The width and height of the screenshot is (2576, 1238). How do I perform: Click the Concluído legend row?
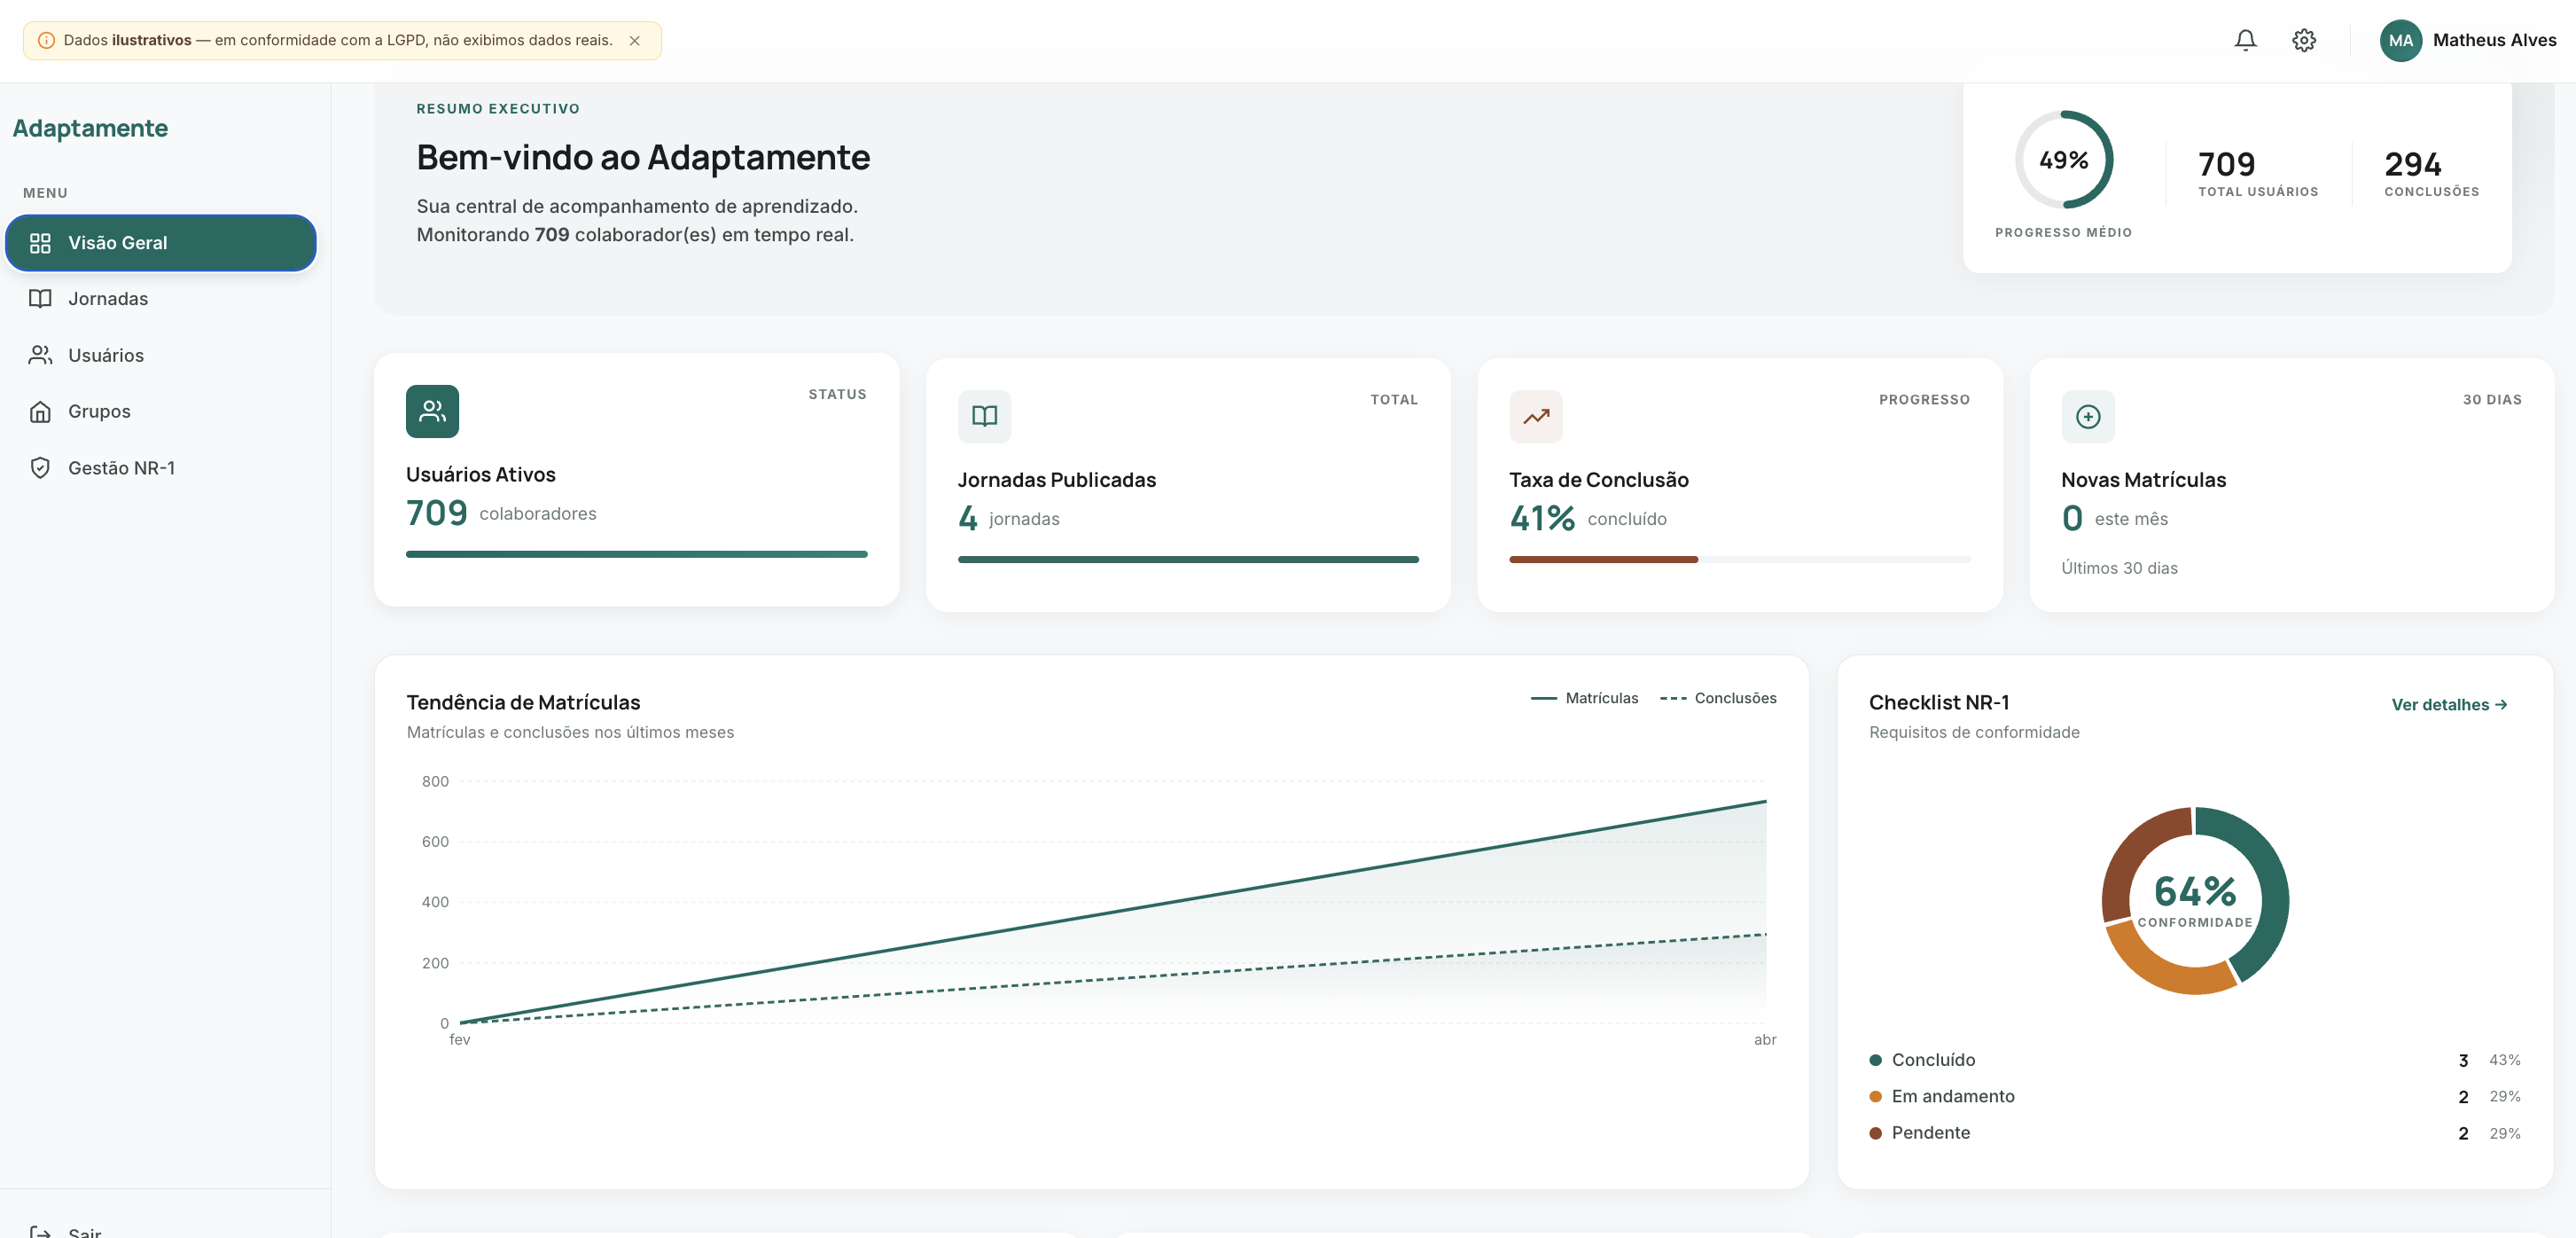coord(2195,1060)
